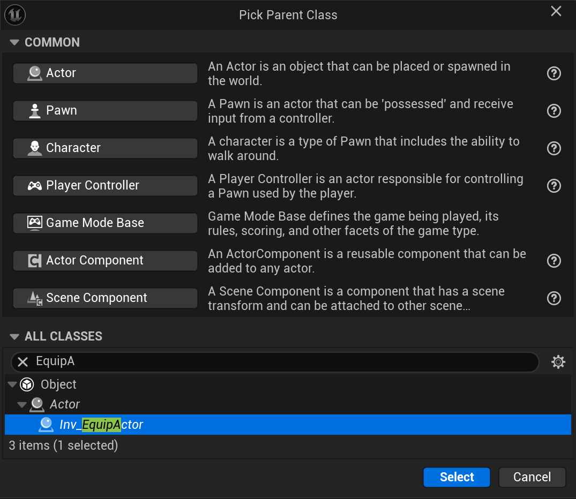Screen dimensions: 576x499
Task: Open help for the Actor class
Action: 553,73
